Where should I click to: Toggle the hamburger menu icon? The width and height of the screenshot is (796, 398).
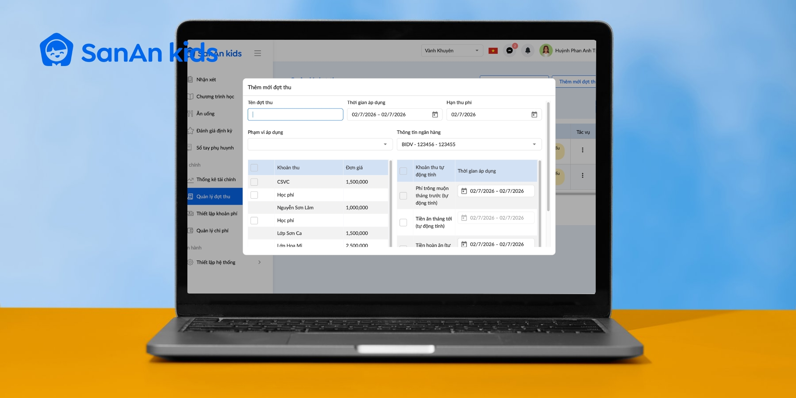pyautogui.click(x=258, y=53)
